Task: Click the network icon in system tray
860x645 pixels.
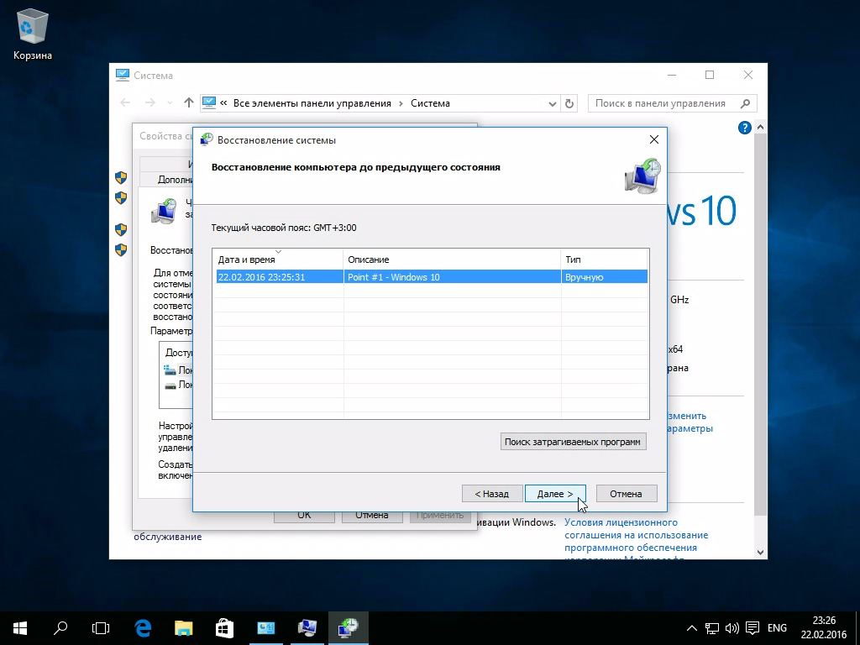Action: (x=712, y=628)
